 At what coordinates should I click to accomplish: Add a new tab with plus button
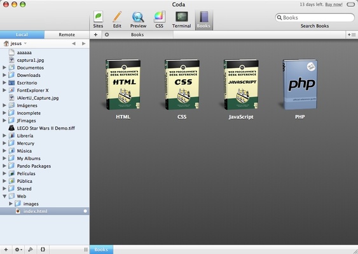click(x=95, y=35)
